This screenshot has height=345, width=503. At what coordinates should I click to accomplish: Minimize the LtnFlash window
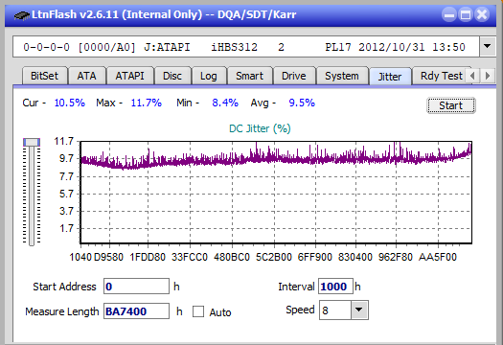point(449,14)
